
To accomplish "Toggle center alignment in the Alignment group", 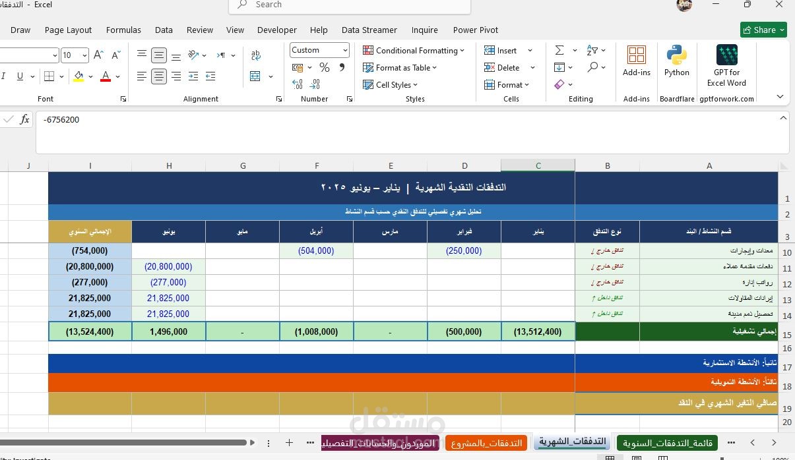I will pyautogui.click(x=159, y=76).
